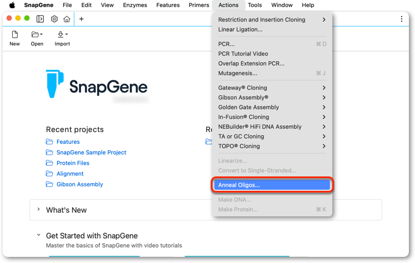
Task: Open the View menu
Action: coord(107,5)
